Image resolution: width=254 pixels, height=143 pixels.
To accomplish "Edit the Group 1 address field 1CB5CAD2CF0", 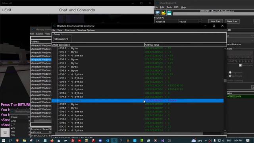I will point(62,39).
